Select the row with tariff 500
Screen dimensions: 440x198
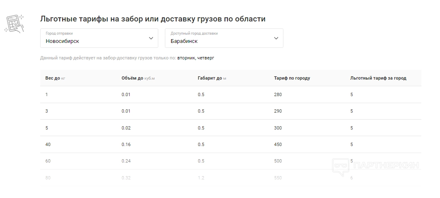click(230, 161)
